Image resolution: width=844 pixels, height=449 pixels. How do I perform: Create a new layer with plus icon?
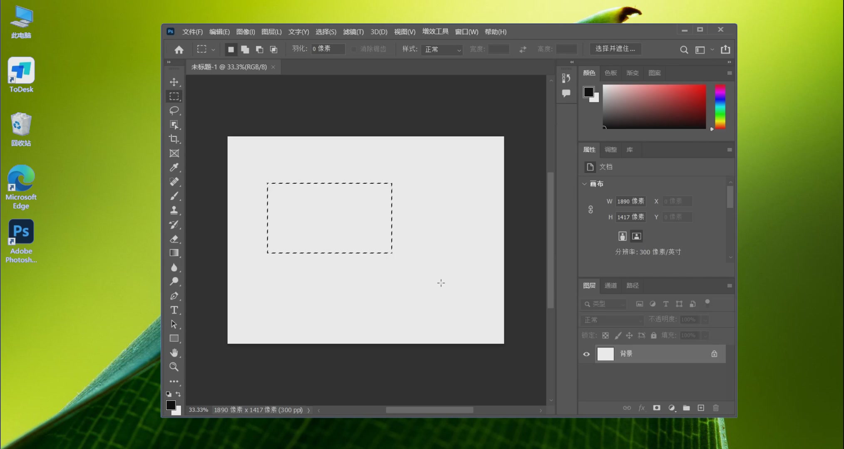(x=701, y=408)
